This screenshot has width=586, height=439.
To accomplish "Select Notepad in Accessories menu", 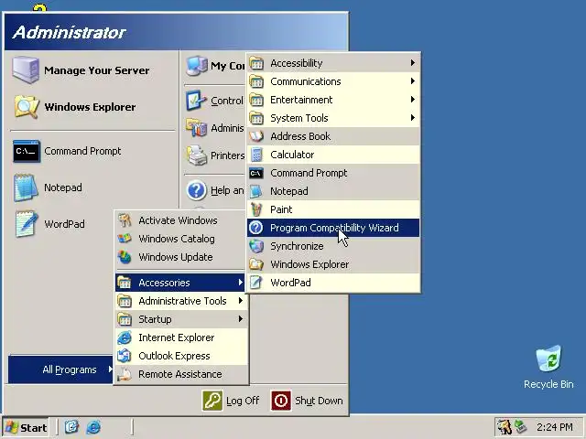I will click(x=333, y=191).
